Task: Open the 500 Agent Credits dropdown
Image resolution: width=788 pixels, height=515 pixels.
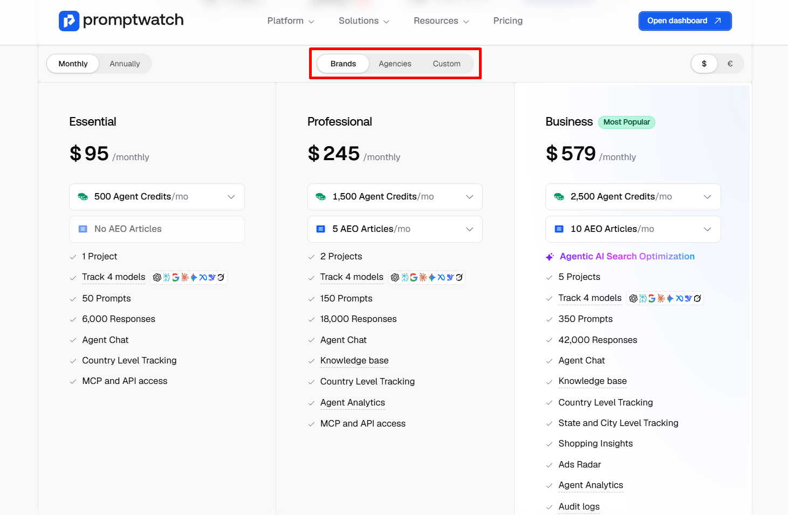Action: [x=157, y=197]
